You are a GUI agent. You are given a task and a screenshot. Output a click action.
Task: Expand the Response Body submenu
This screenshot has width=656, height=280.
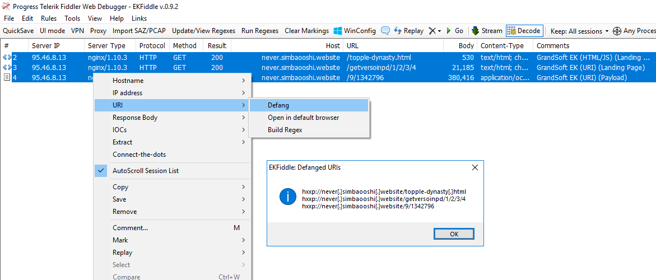pyautogui.click(x=173, y=118)
